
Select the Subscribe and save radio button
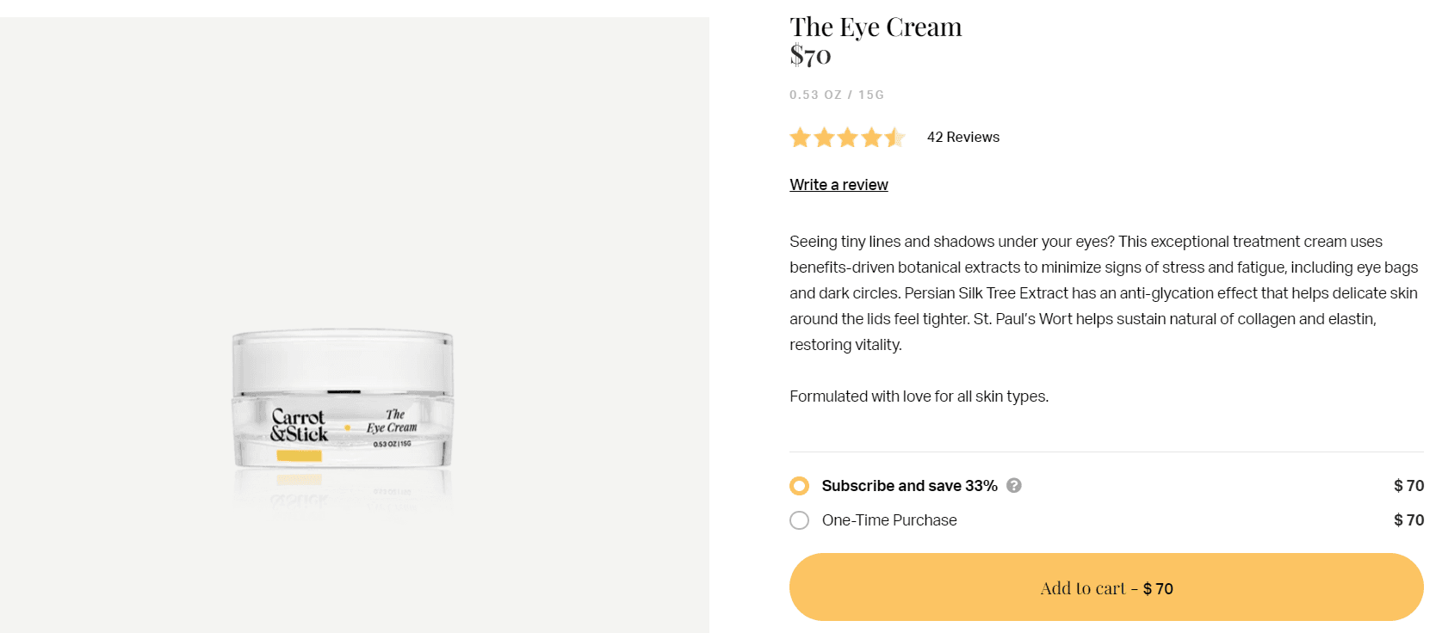tap(800, 486)
